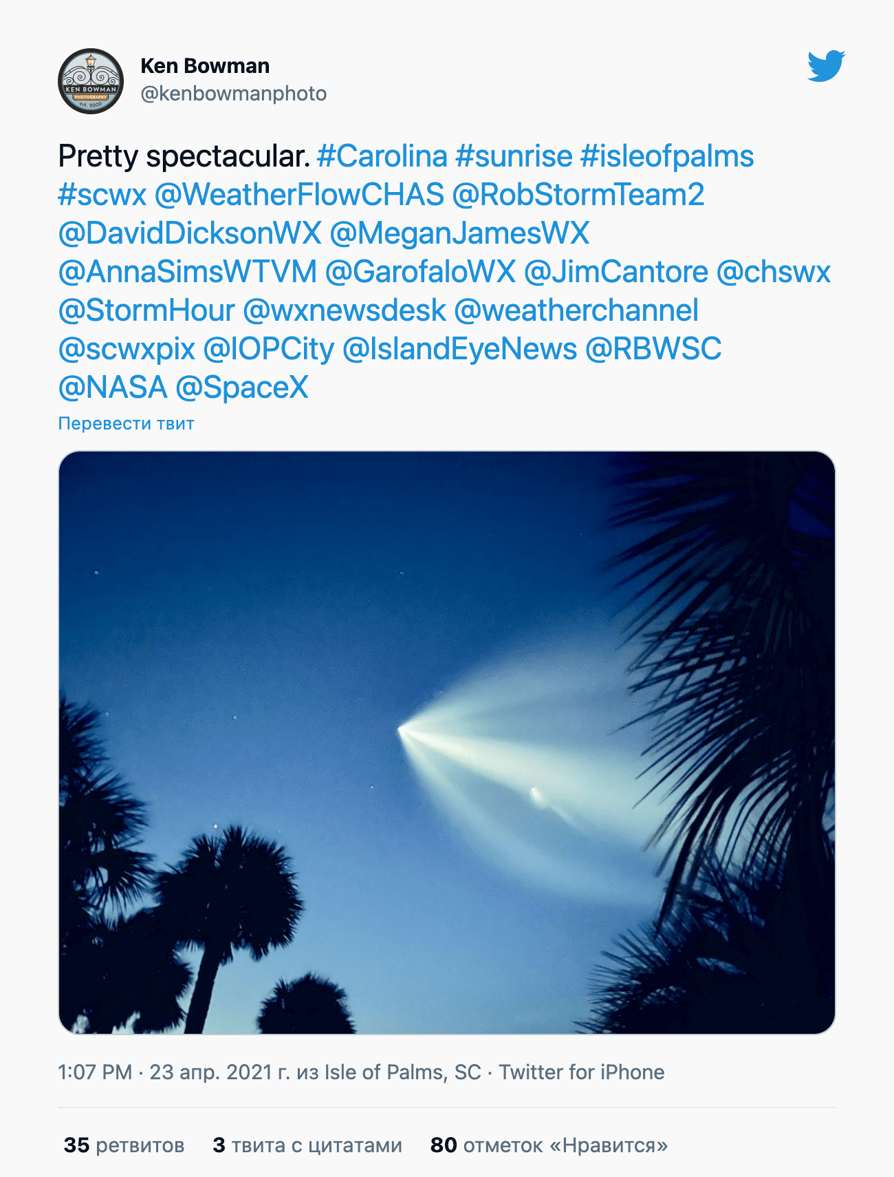Open the Isle of Palms, SC location
The width and height of the screenshot is (894, 1177).
pos(402,1072)
